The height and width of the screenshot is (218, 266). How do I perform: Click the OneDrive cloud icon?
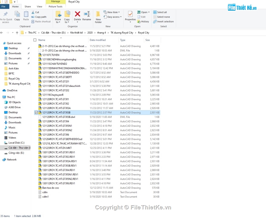click(x=4, y=91)
